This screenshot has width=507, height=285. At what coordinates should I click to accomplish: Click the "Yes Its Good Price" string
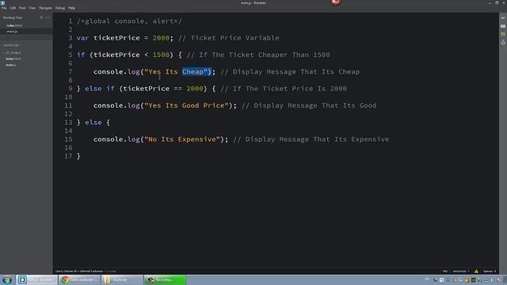tap(186, 105)
